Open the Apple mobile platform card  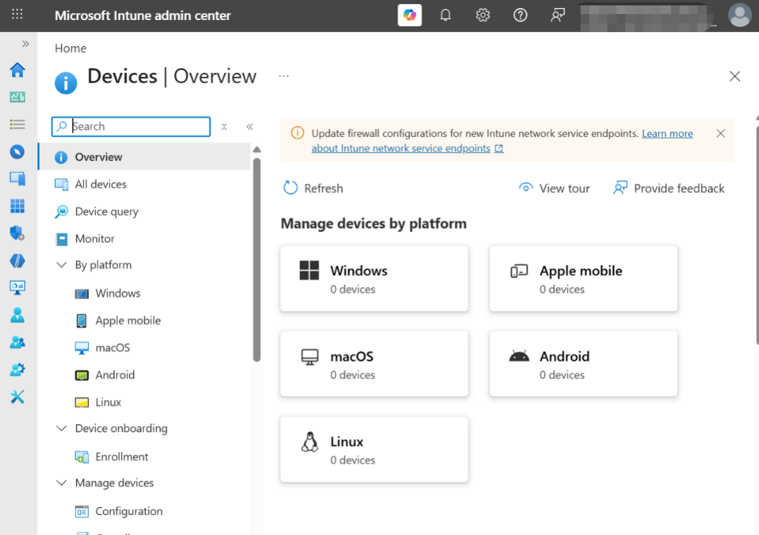(x=583, y=279)
